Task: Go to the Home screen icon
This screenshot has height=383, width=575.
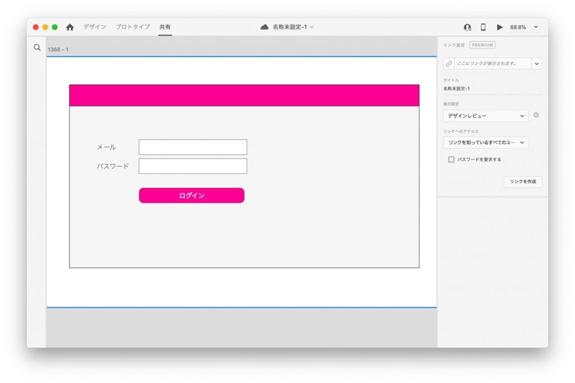Action: [x=70, y=27]
